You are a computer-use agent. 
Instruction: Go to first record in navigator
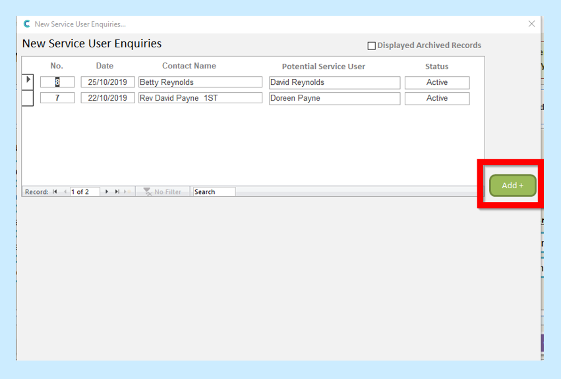click(55, 192)
